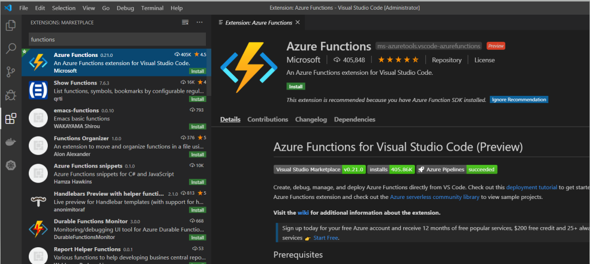Click the red Preview badge
Screen dimensions: 590x264
(x=495, y=46)
